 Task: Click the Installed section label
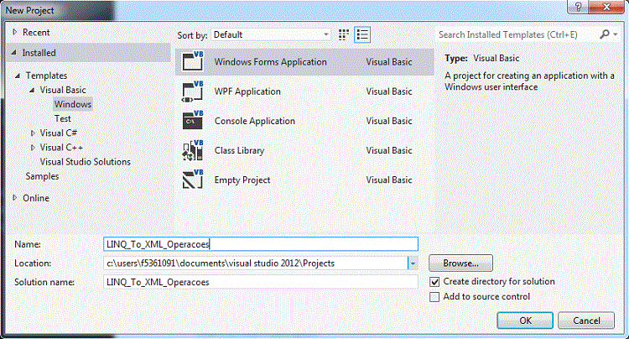point(39,53)
